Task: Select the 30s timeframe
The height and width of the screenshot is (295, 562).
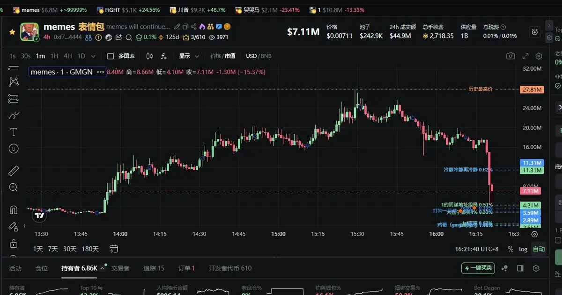Action: click(26, 56)
